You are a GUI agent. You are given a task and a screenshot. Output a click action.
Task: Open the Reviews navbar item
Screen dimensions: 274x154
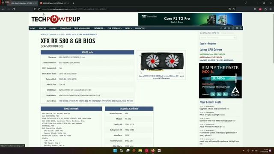click(42, 28)
